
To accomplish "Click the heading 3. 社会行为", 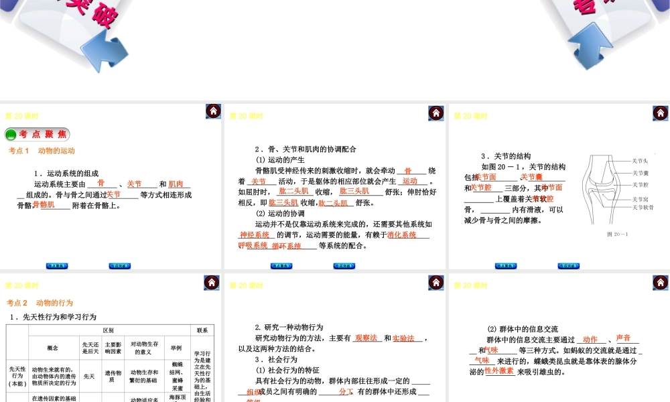I will click(x=275, y=359).
